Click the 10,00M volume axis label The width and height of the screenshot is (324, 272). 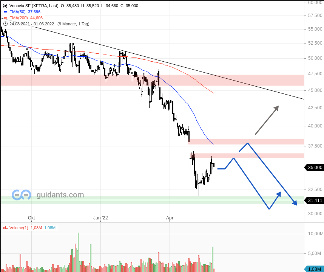click(x=316, y=234)
